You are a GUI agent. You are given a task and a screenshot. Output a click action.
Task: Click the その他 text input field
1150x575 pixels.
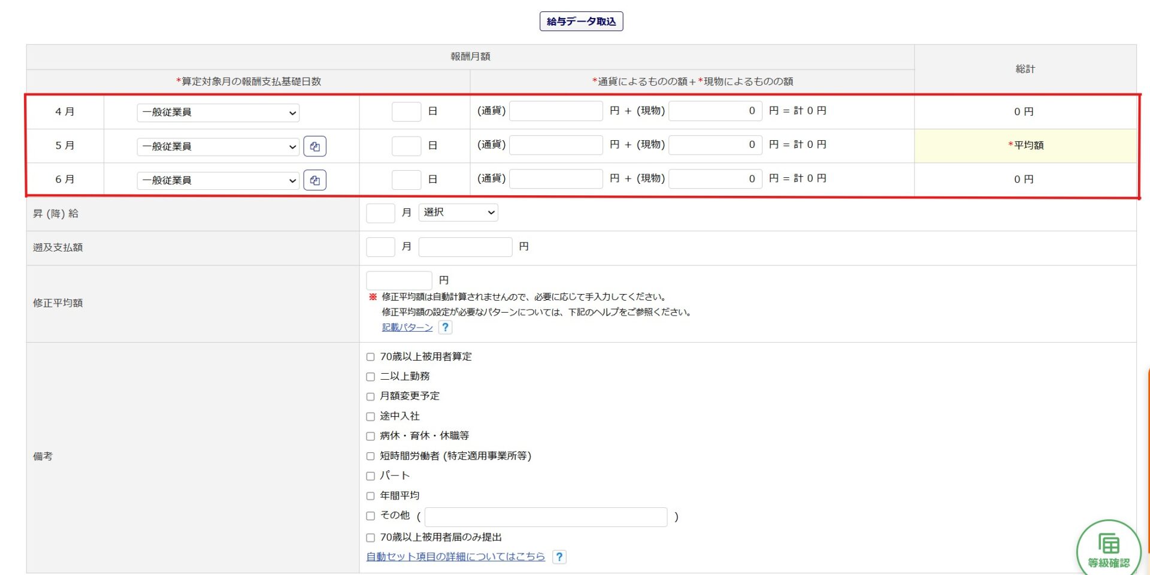coord(546,517)
